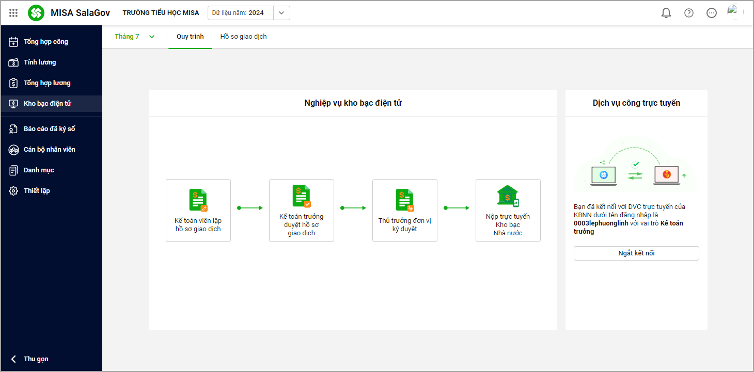Click Thủ trưởng đơn vị ký duyệt step
The image size is (754, 372).
tap(404, 211)
